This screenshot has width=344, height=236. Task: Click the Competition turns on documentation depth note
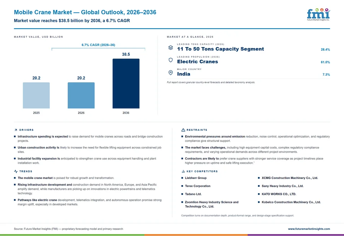pos(238,216)
